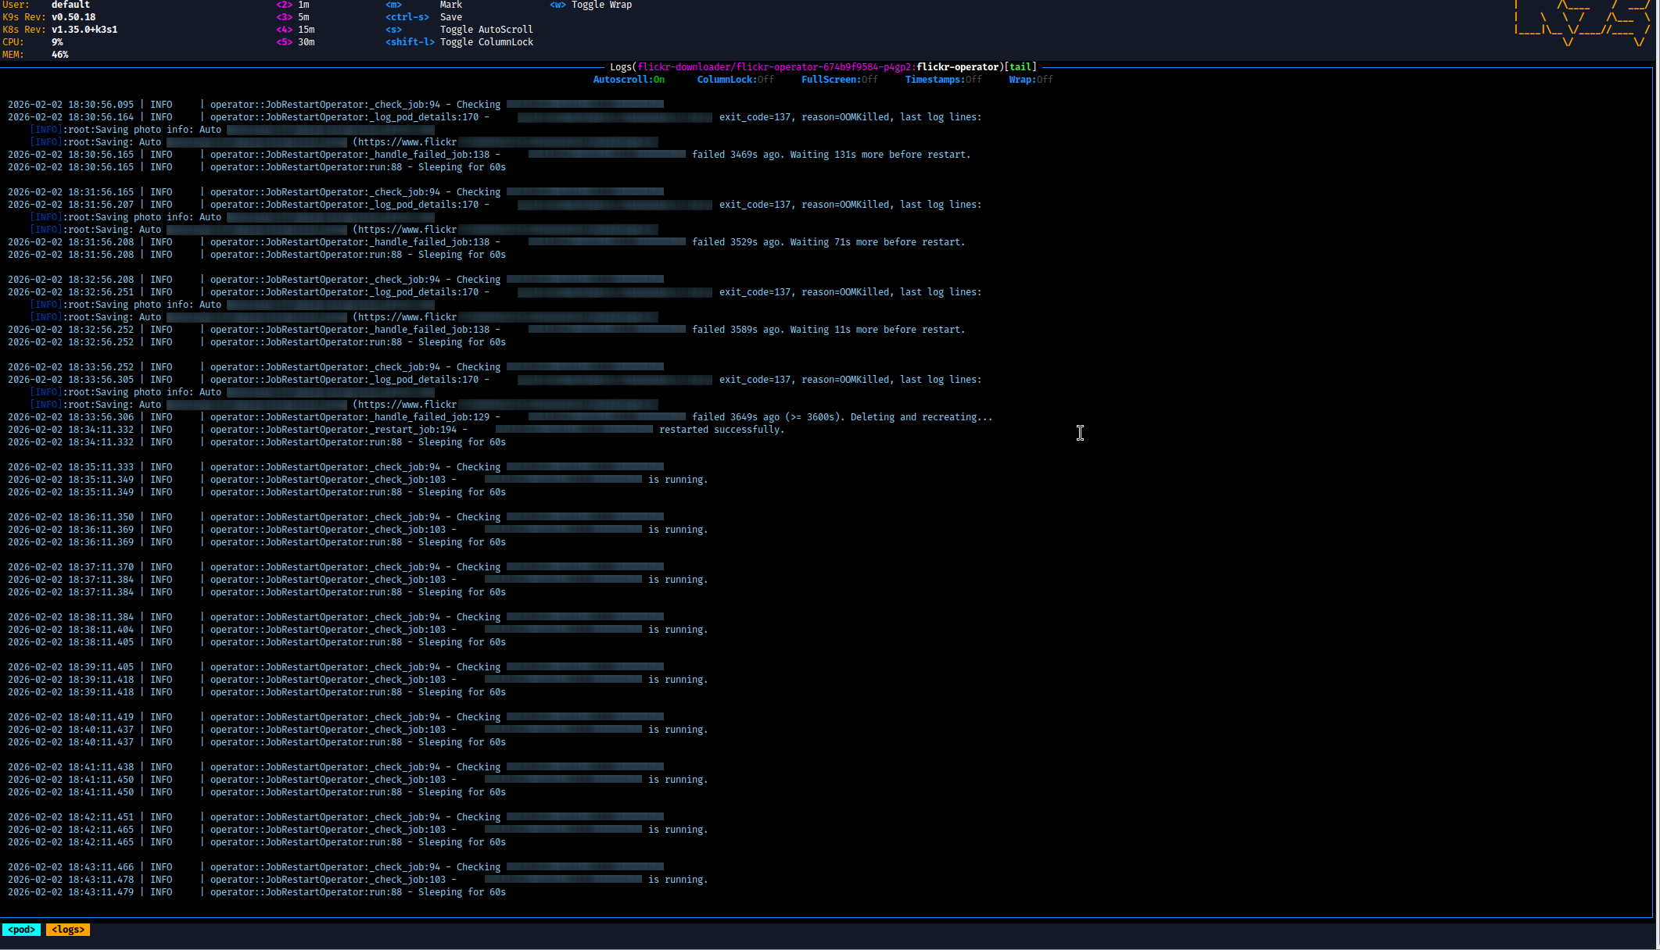Click the Mark shortcut hint
This screenshot has width=1660, height=950.
click(450, 5)
